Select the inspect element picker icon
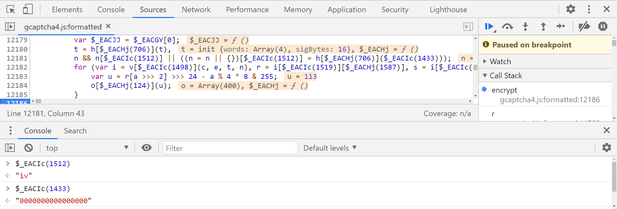This screenshot has width=617, height=209. [x=11, y=10]
